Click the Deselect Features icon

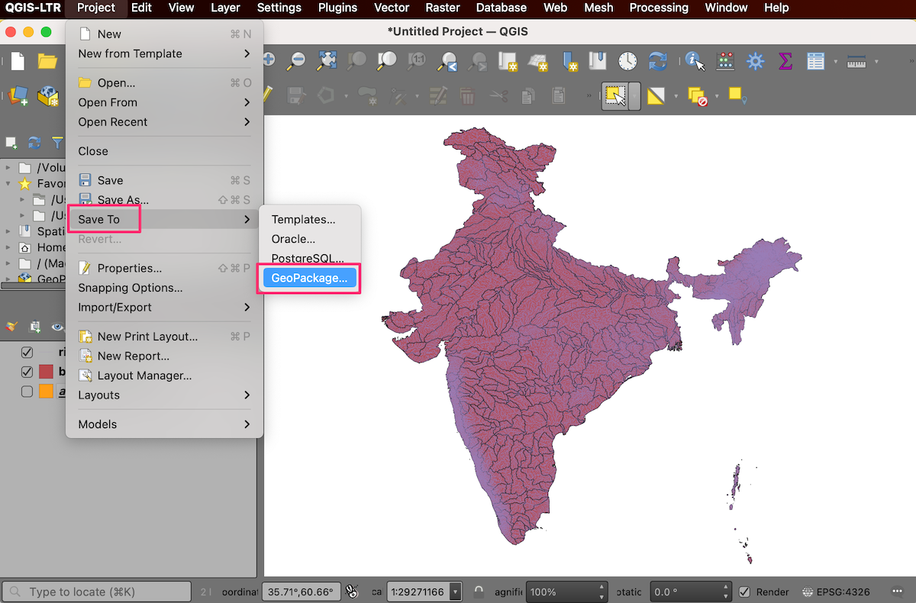coord(697,96)
